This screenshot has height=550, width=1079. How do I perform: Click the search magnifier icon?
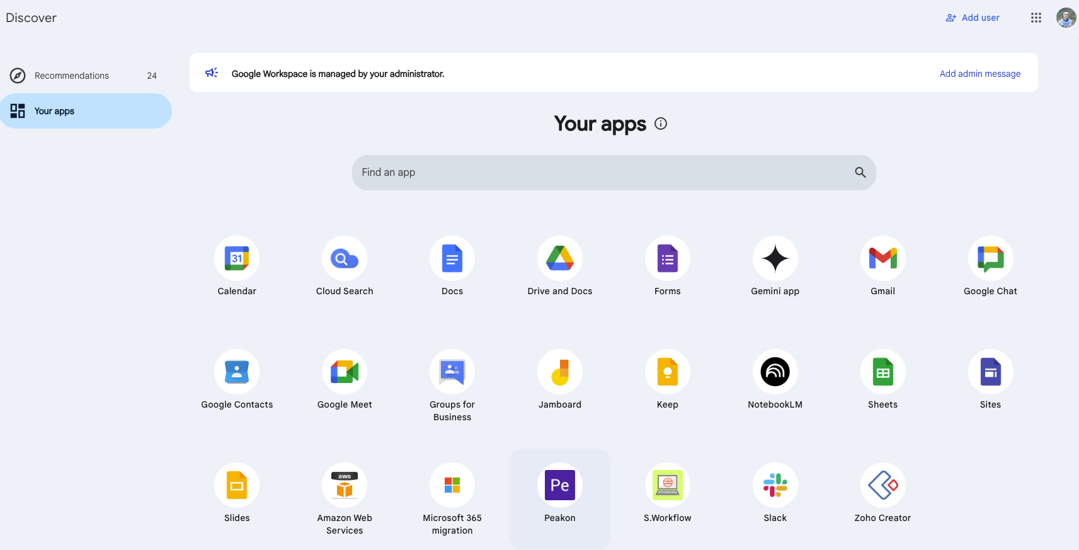point(860,172)
